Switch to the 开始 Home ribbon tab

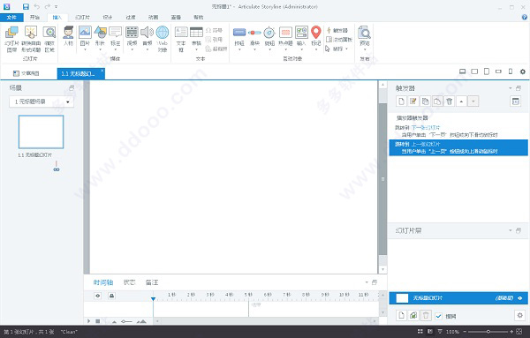point(34,18)
